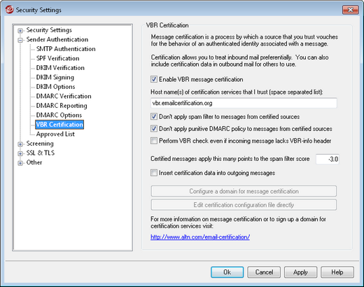
Task: Select DMARC Reporting tree item
Action: 62,106
